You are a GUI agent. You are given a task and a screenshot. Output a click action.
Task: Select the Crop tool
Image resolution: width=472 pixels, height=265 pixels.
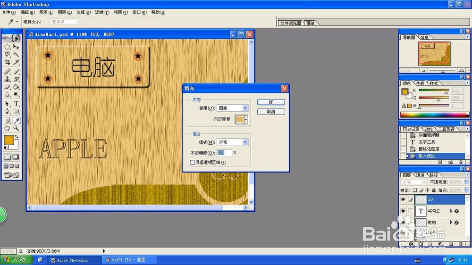tap(7, 62)
